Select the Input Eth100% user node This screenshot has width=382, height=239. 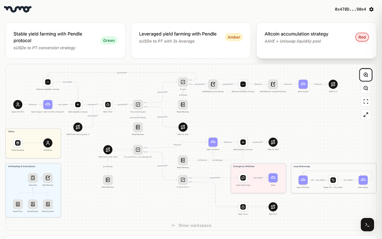pyautogui.click(x=18, y=104)
